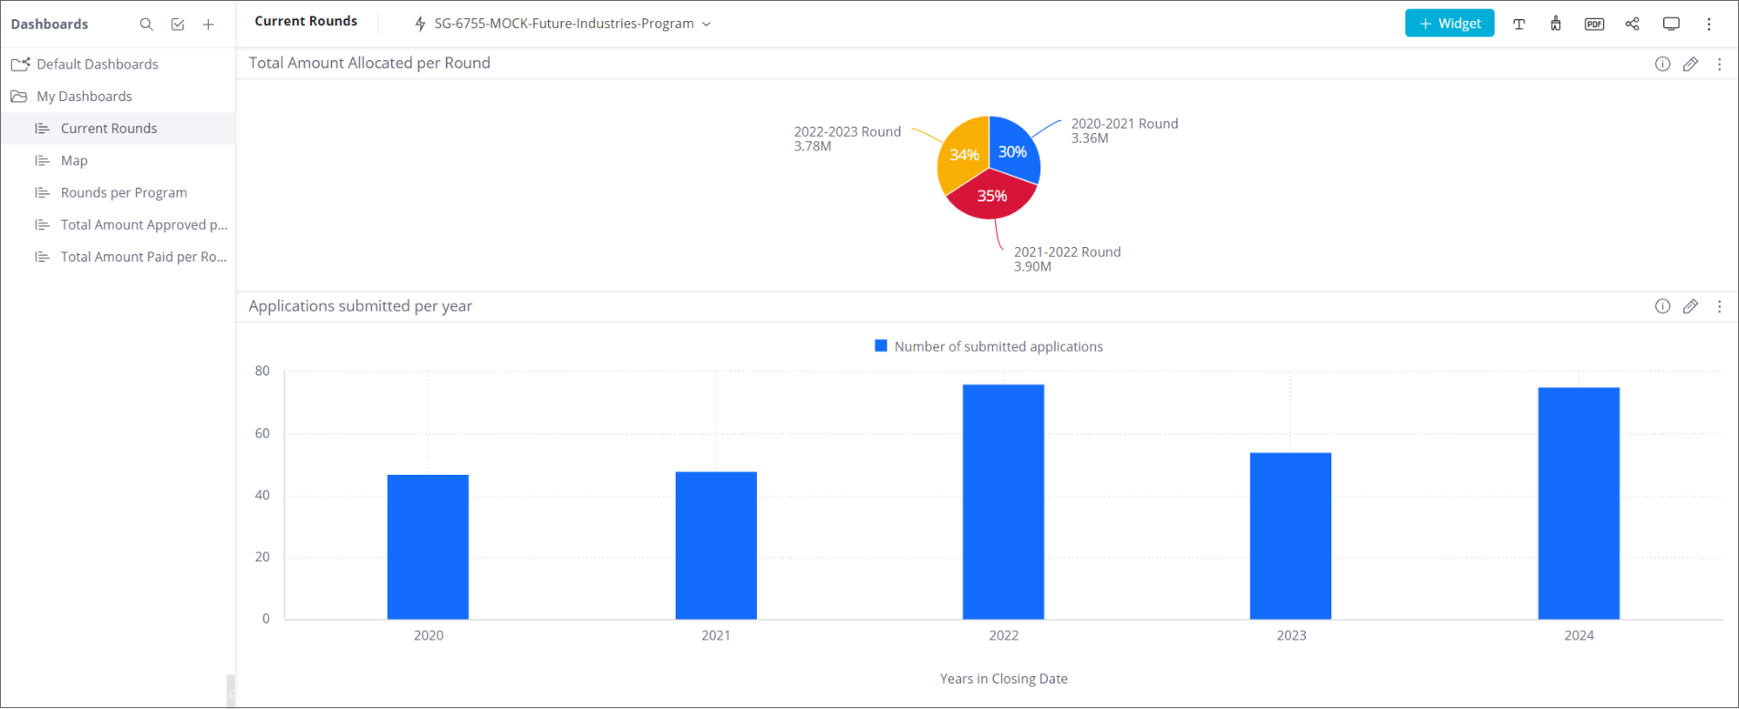Image resolution: width=1739 pixels, height=709 pixels.
Task: Click the 2022 bar in the chart
Action: click(1003, 501)
